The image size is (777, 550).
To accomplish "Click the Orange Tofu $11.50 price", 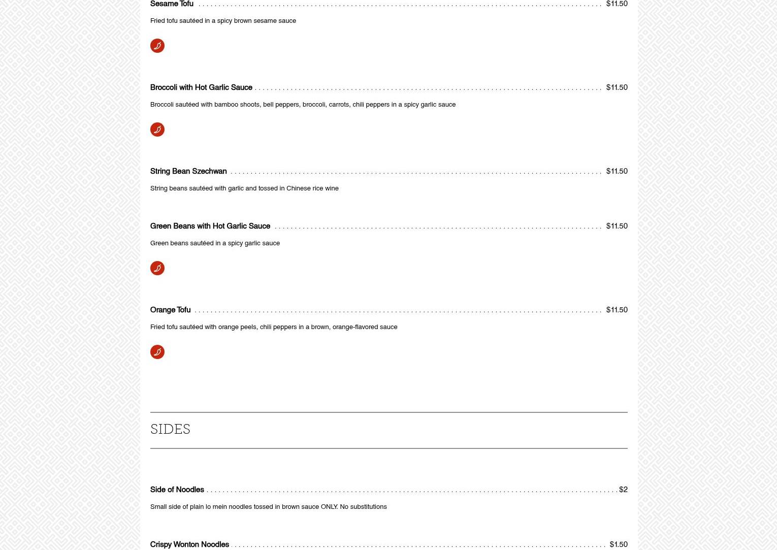I will click(617, 310).
